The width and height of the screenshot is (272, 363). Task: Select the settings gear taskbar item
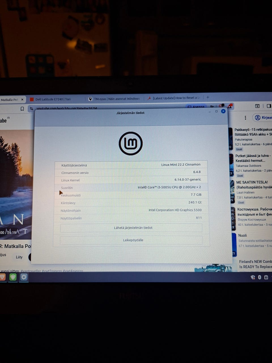coord(24,277)
